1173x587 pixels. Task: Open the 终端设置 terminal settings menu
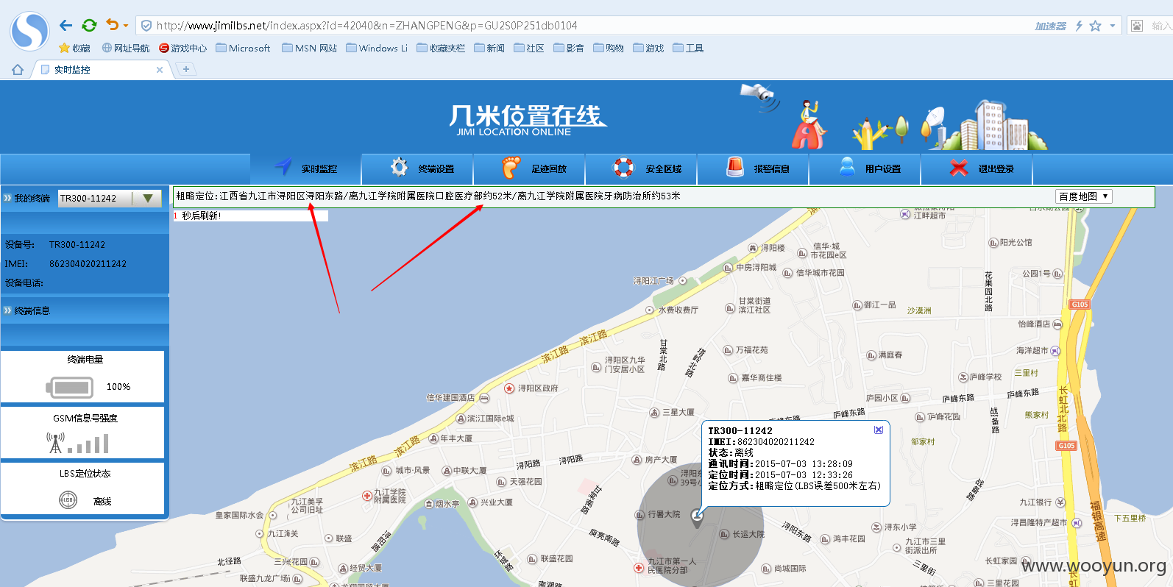coord(418,168)
